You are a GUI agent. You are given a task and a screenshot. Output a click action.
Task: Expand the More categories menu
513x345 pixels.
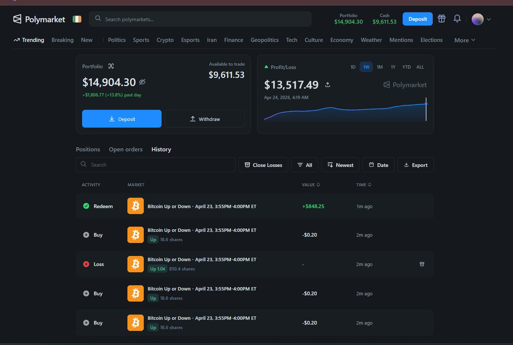pos(465,40)
